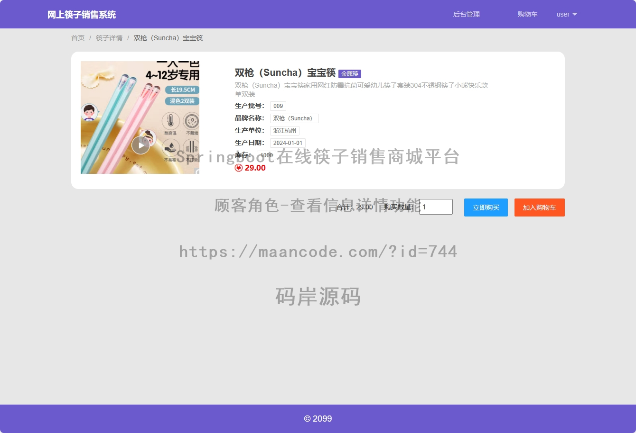Viewport: 636px width, 433px height.
Task: Select the 2024-01-01 production date
Action: [x=288, y=143]
